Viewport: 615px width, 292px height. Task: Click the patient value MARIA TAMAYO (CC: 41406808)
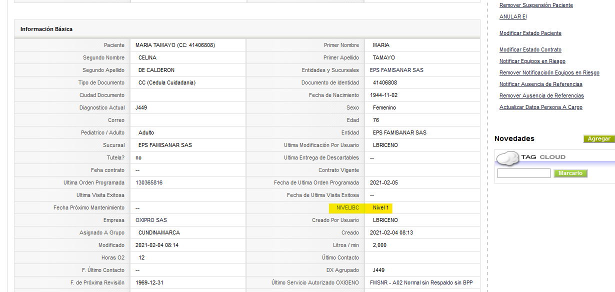coord(175,45)
